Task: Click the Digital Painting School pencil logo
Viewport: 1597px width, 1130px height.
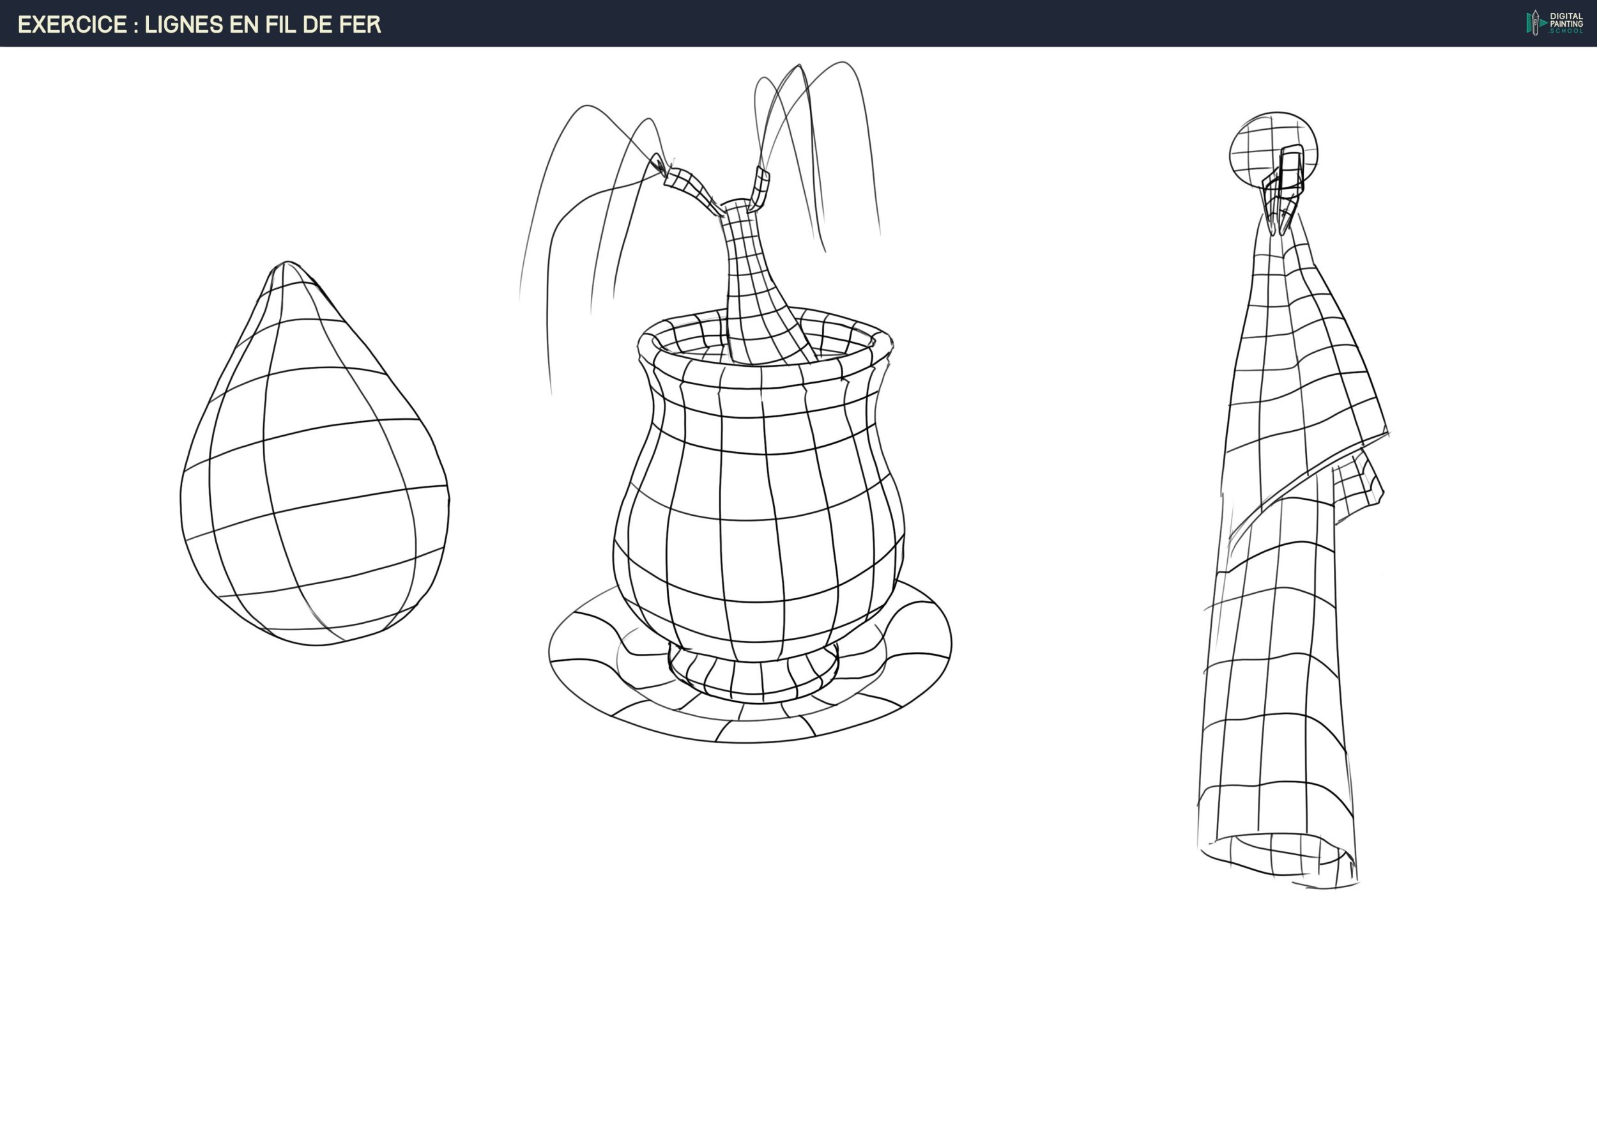Action: (1535, 22)
